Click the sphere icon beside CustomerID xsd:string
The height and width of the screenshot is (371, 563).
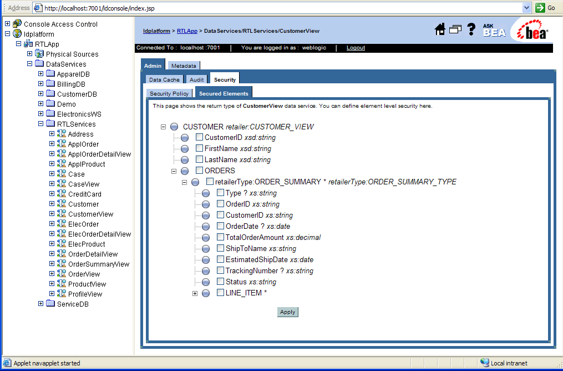(x=185, y=138)
